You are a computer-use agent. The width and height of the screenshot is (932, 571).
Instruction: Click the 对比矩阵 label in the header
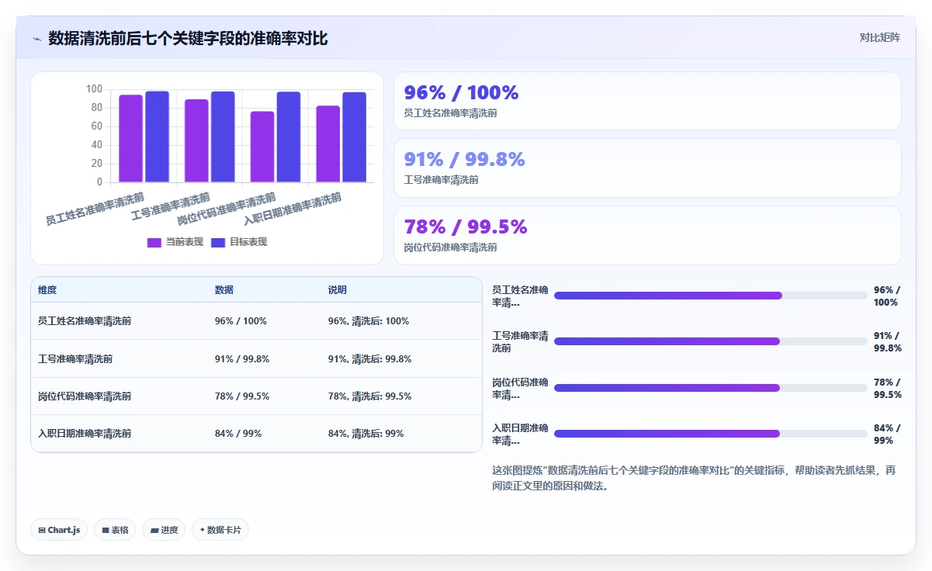[880, 37]
